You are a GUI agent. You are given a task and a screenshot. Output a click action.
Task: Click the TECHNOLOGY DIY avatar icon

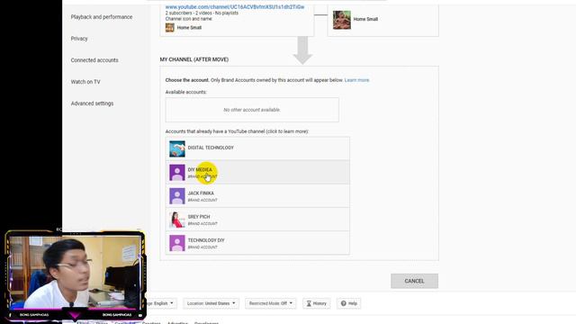click(177, 243)
